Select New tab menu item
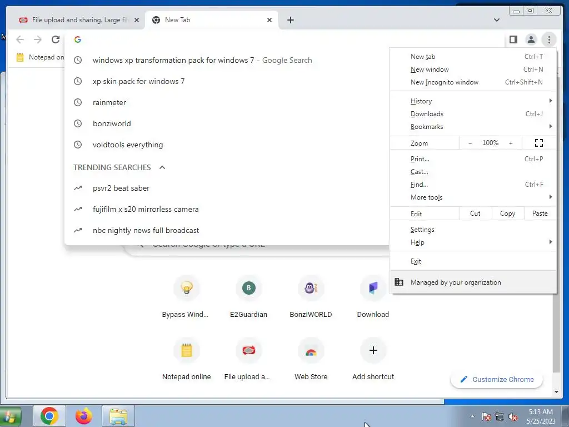 pyautogui.click(x=473, y=57)
